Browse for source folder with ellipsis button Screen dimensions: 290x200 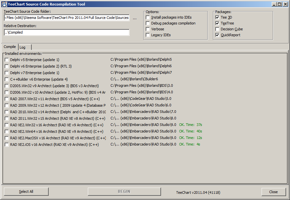click(135, 18)
